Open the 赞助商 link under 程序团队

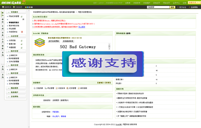63,116
